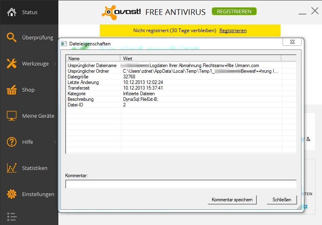Click the Einstellungen gear icon

pos(12,194)
